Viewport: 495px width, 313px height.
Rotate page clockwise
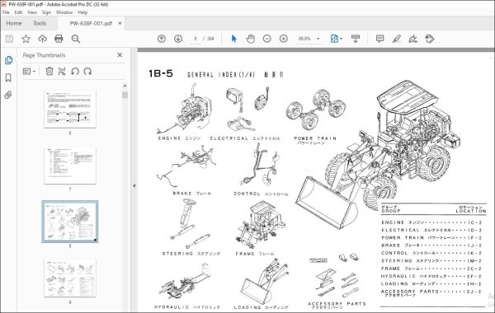(x=87, y=71)
